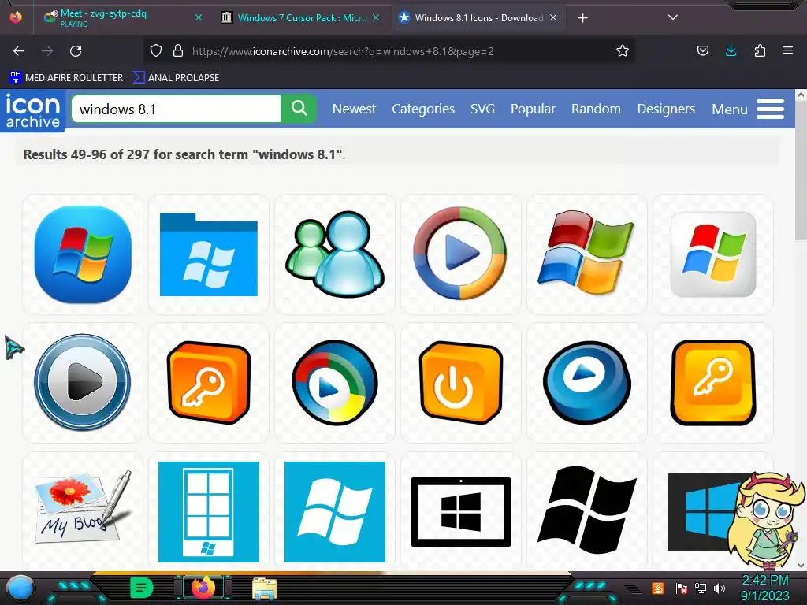Open a new browser tab
The height and width of the screenshot is (605, 807).
click(582, 18)
